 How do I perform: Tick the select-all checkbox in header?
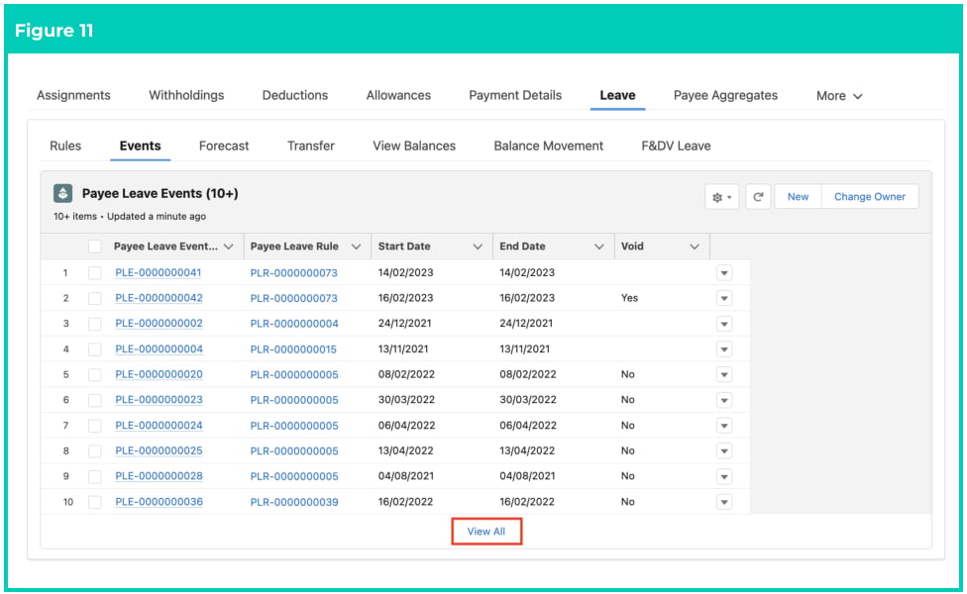(x=94, y=247)
